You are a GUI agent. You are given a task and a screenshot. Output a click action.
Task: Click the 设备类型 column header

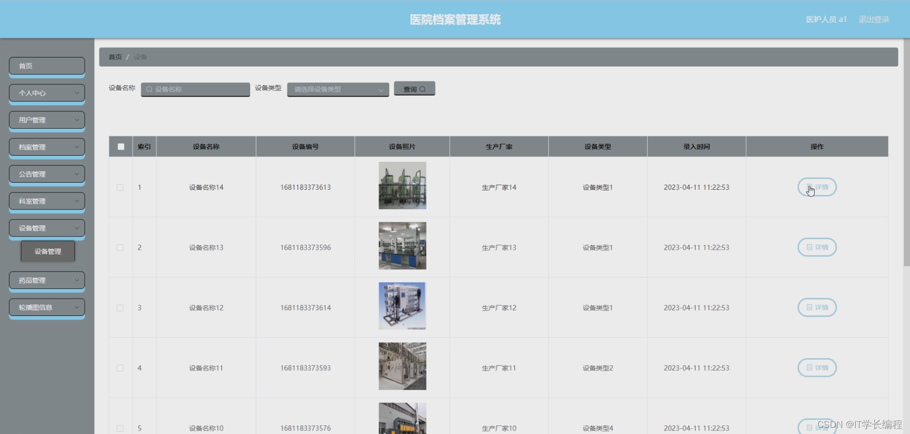(x=598, y=147)
